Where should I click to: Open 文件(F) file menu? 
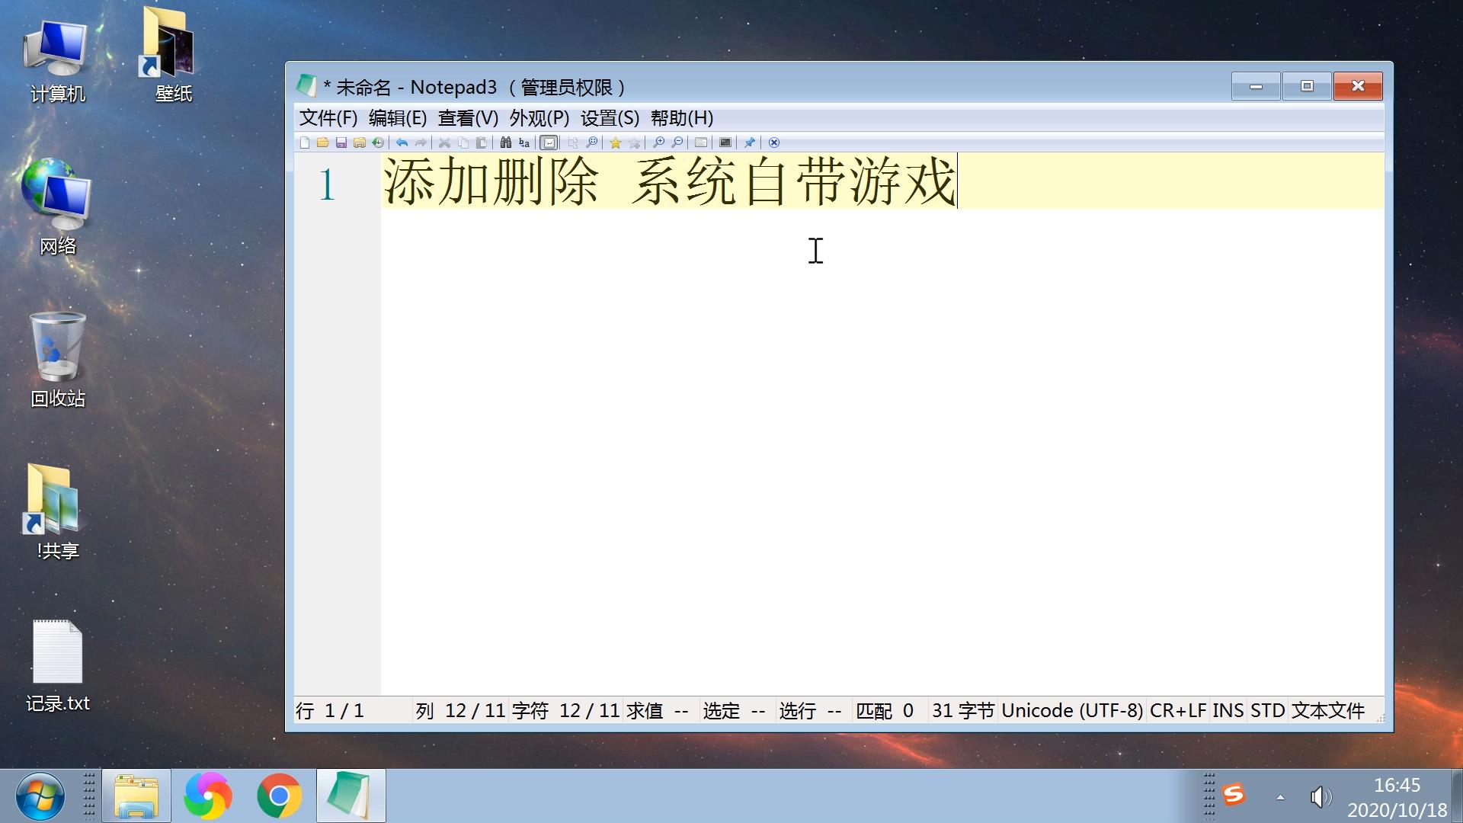(x=327, y=119)
